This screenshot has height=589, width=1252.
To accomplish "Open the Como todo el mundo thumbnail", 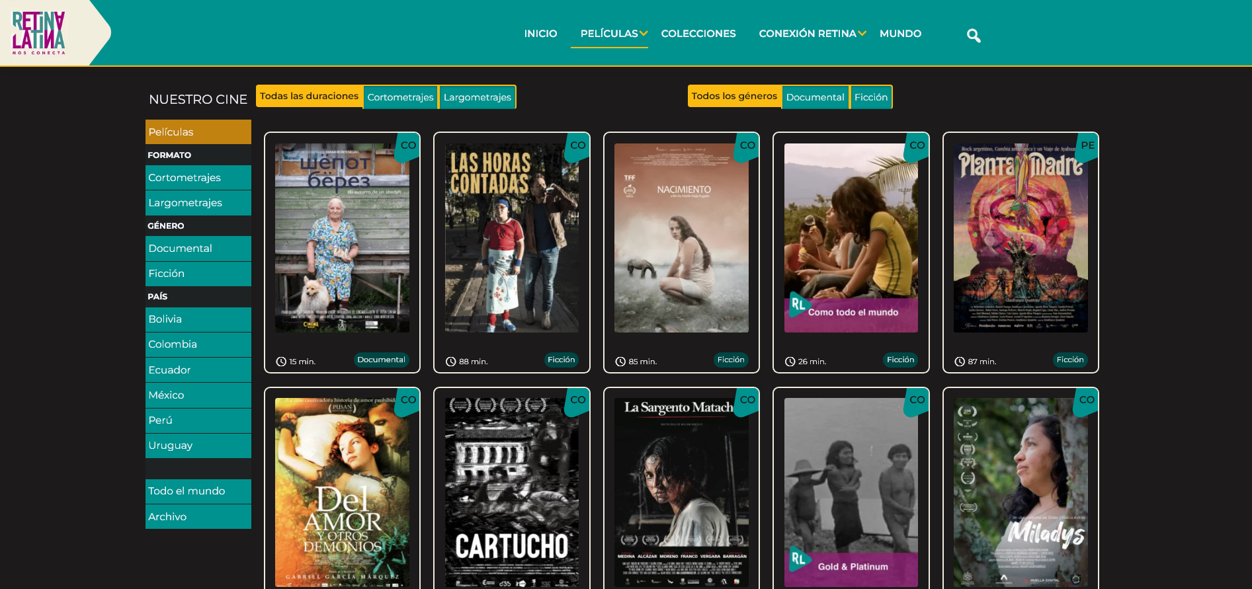I will click(851, 238).
